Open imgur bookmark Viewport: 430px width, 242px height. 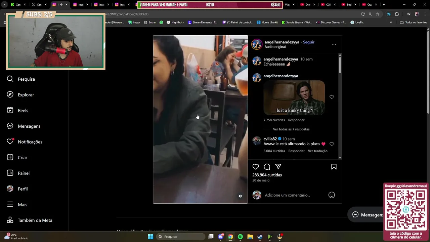click(134, 23)
